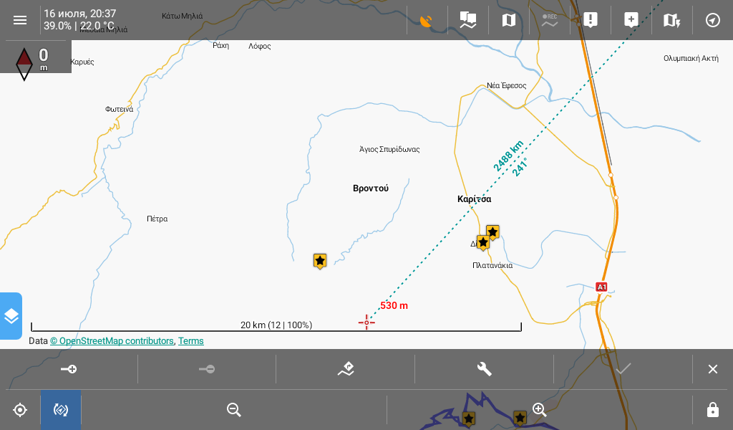Expand the layers side panel tab
This screenshot has width=733, height=430.
[x=11, y=316]
